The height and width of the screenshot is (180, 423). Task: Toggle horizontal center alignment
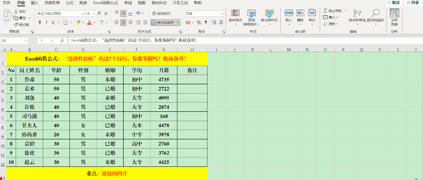[124, 22]
